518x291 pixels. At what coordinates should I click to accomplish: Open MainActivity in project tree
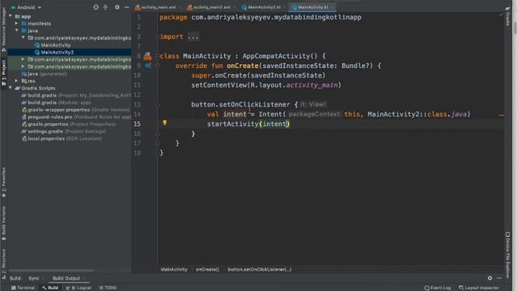click(x=56, y=45)
